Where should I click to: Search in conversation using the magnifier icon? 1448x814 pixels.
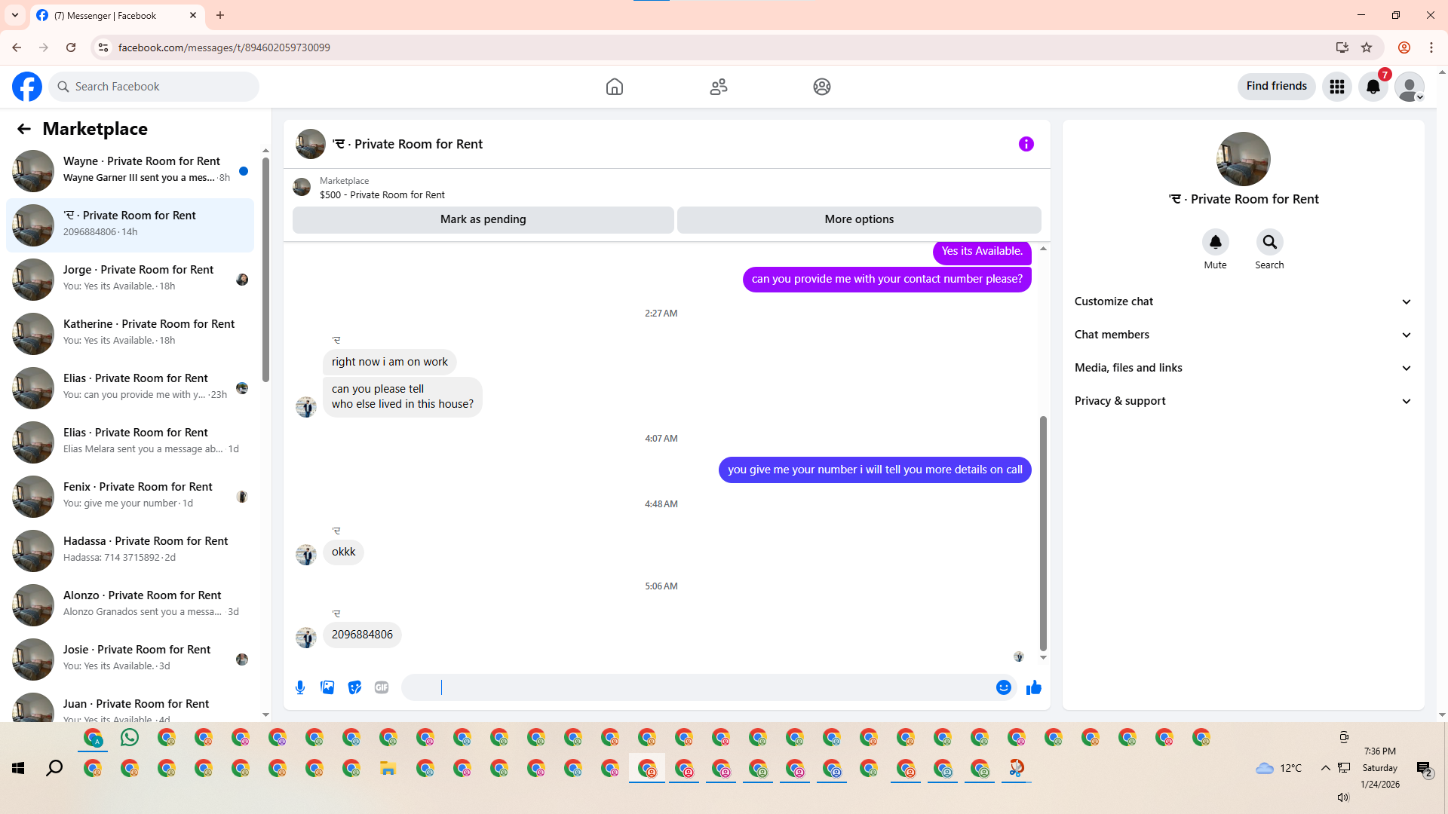1269,242
